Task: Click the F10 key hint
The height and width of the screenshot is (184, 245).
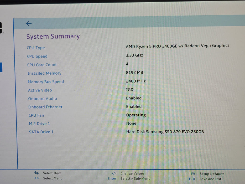Action: click(x=192, y=179)
